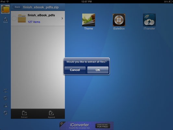Click the Download Now For Free button
The width and height of the screenshot is (173, 130).
(x=103, y=126)
